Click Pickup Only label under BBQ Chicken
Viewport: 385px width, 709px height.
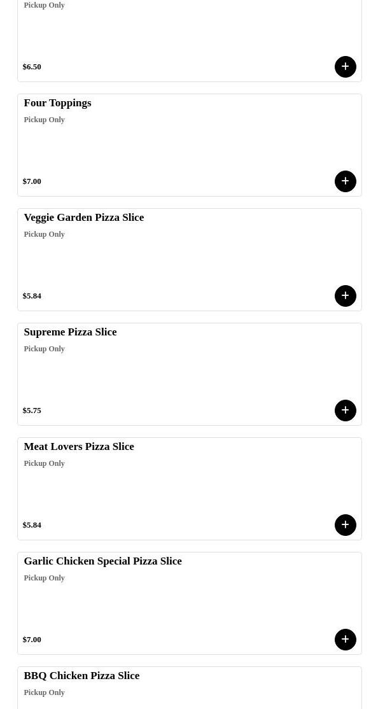44,692
